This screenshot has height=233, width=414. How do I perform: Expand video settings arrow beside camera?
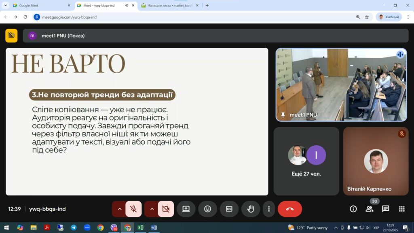pyautogui.click(x=152, y=209)
